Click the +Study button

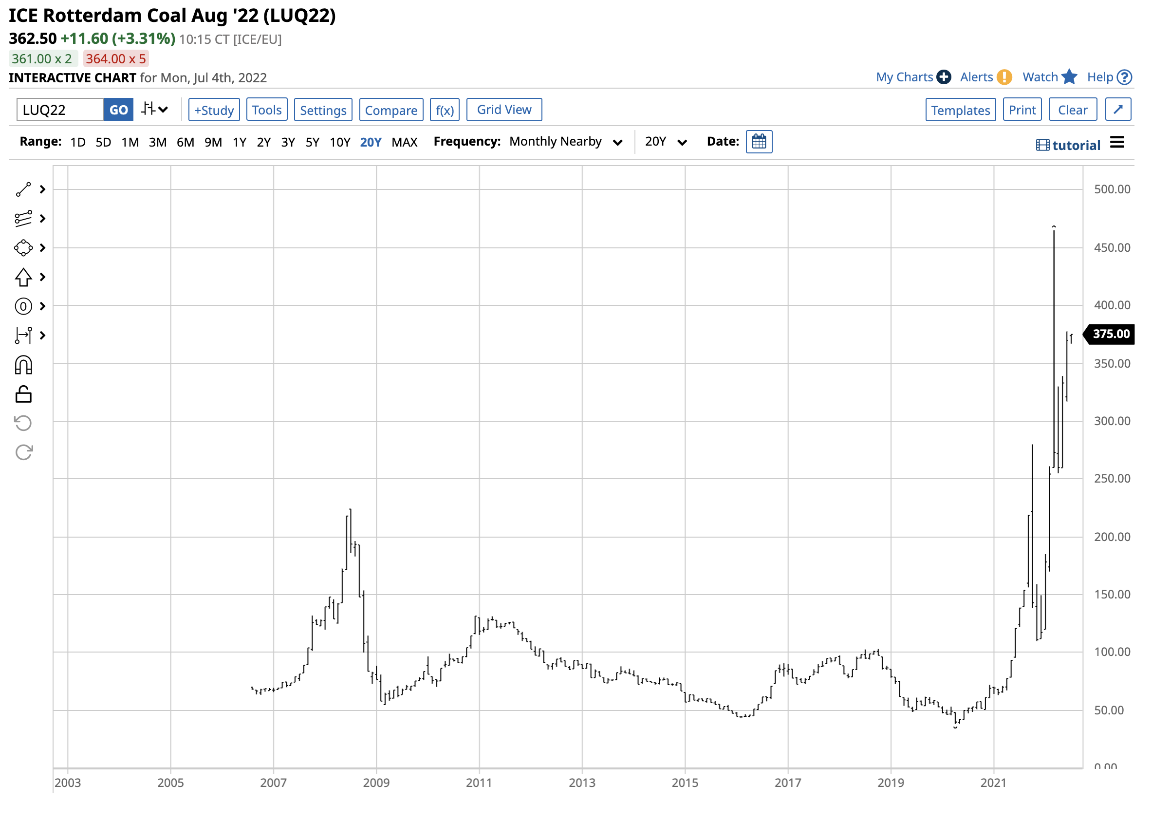(214, 111)
